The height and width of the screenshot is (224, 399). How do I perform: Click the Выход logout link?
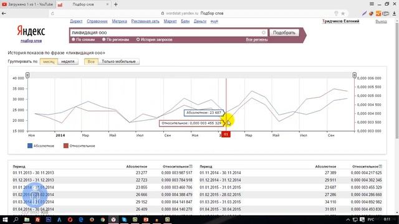pyautogui.click(x=381, y=22)
